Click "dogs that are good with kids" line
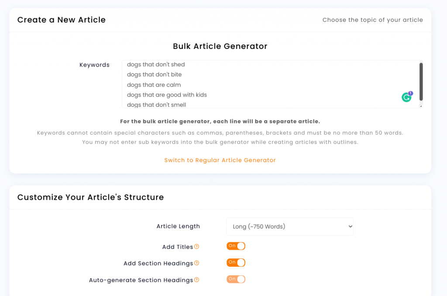This screenshot has height=296, width=447. click(167, 95)
